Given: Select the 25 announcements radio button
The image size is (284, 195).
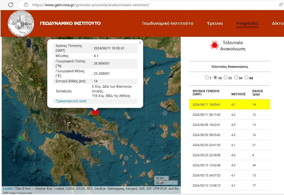Looking at the screenshot, I should pos(226,78).
